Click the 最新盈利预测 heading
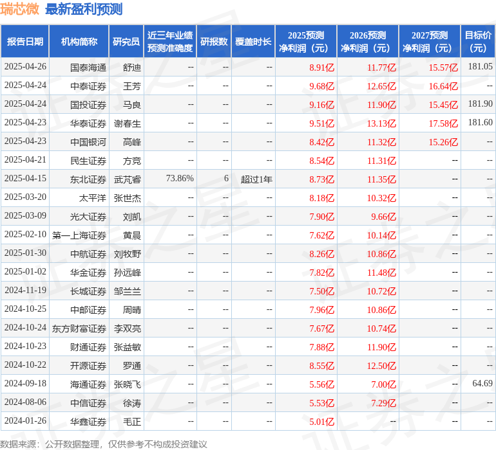The width and height of the screenshot is (496, 450). [84, 9]
